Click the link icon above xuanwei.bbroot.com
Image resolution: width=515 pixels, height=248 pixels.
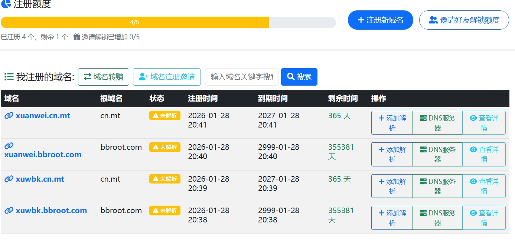click(x=9, y=146)
